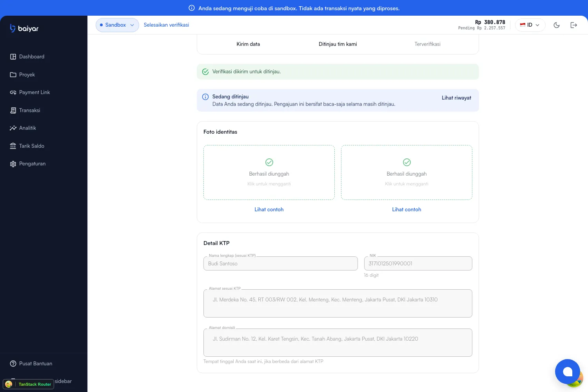
Task: Click Pending Rp 2.257.557 text
Action: click(482, 28)
